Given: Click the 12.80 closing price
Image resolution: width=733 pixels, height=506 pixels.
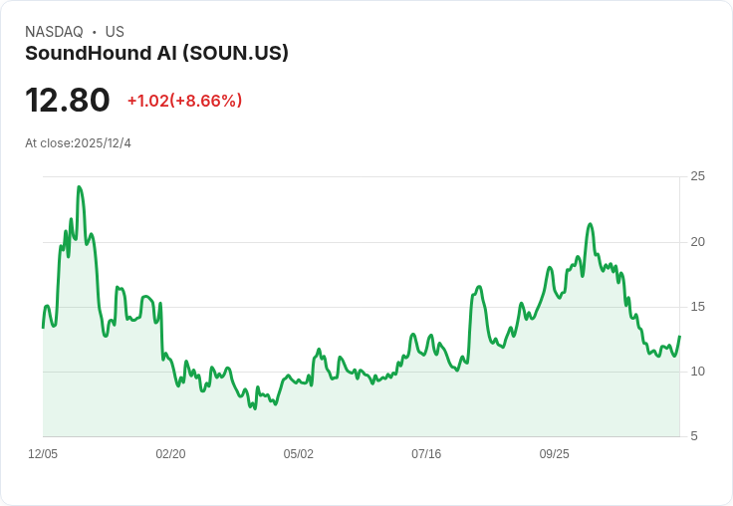Looking at the screenshot, I should click(68, 101).
